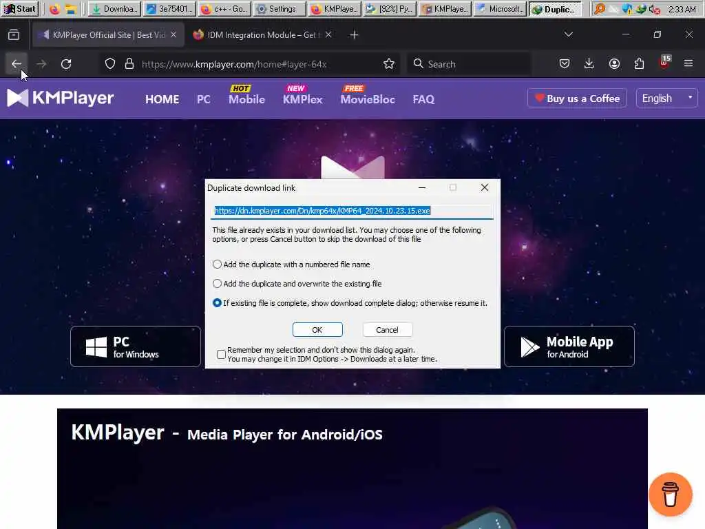The width and height of the screenshot is (705, 529).
Task: Open the Firefox View icon
Action: click(x=14, y=34)
